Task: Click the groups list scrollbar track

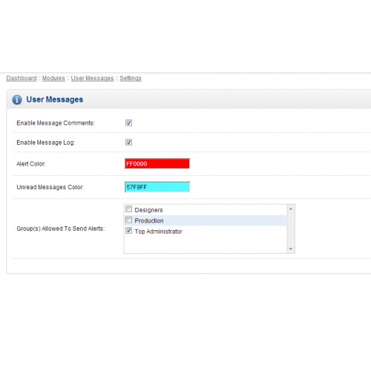Action: pos(291,229)
